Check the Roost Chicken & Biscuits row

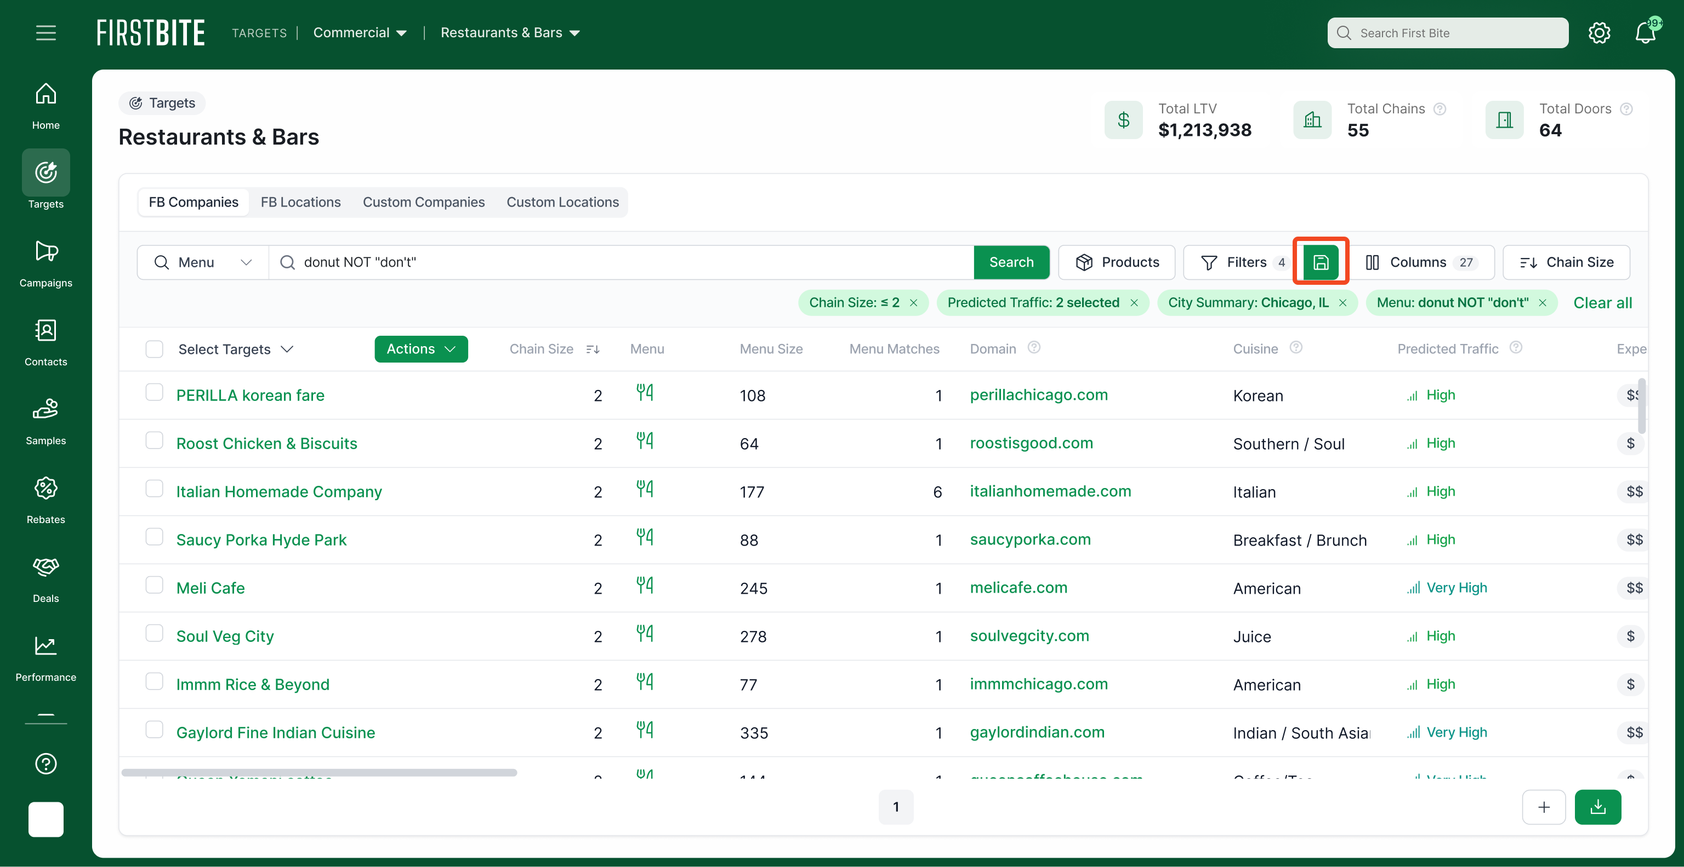pyautogui.click(x=154, y=440)
